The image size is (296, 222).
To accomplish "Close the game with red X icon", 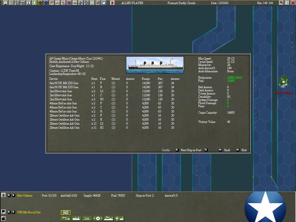I will click(x=293, y=3).
